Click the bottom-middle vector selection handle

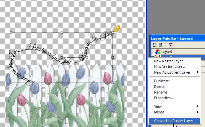tap(62, 83)
